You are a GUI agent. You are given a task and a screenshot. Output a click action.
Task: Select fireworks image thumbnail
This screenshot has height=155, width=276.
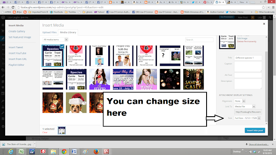click(170, 79)
